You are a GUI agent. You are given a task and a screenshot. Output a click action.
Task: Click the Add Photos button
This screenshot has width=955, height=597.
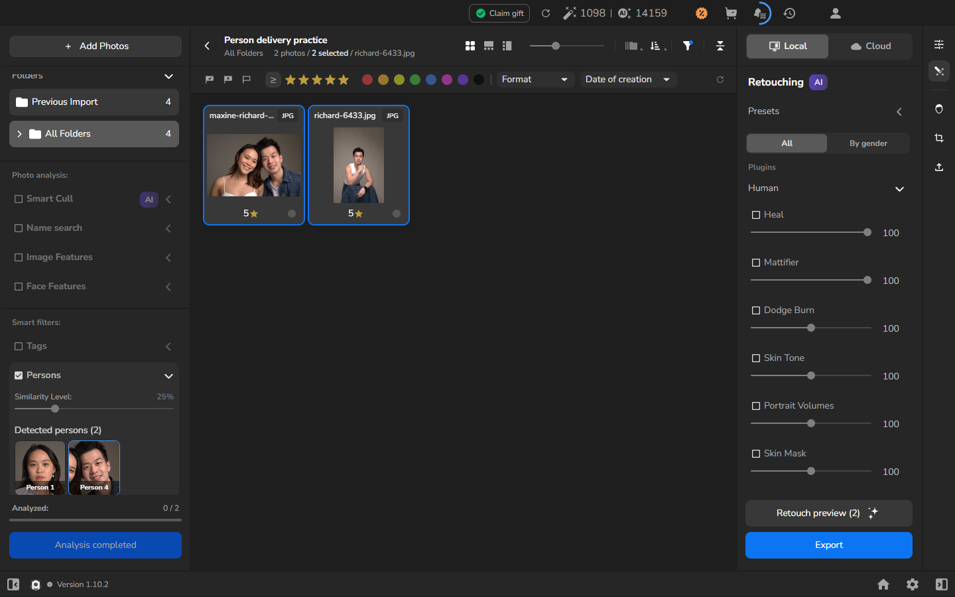click(x=95, y=46)
